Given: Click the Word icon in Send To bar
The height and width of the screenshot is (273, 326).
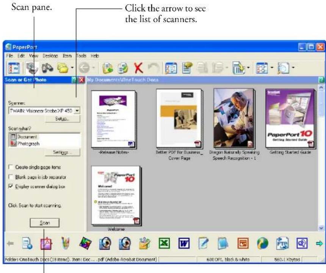Looking at the screenshot, I should pyautogui.click(x=184, y=243).
